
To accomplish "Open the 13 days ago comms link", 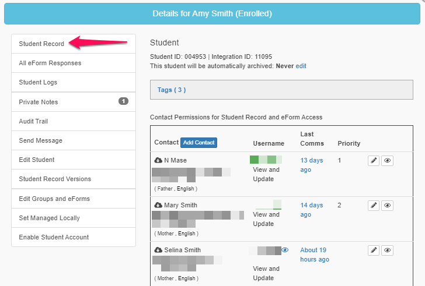I will coord(311,165).
